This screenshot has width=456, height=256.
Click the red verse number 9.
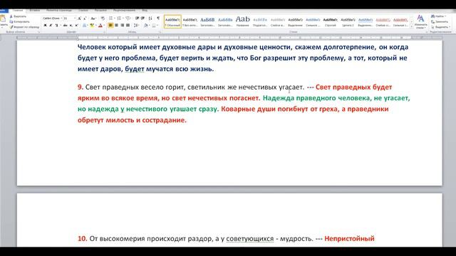(x=81, y=87)
